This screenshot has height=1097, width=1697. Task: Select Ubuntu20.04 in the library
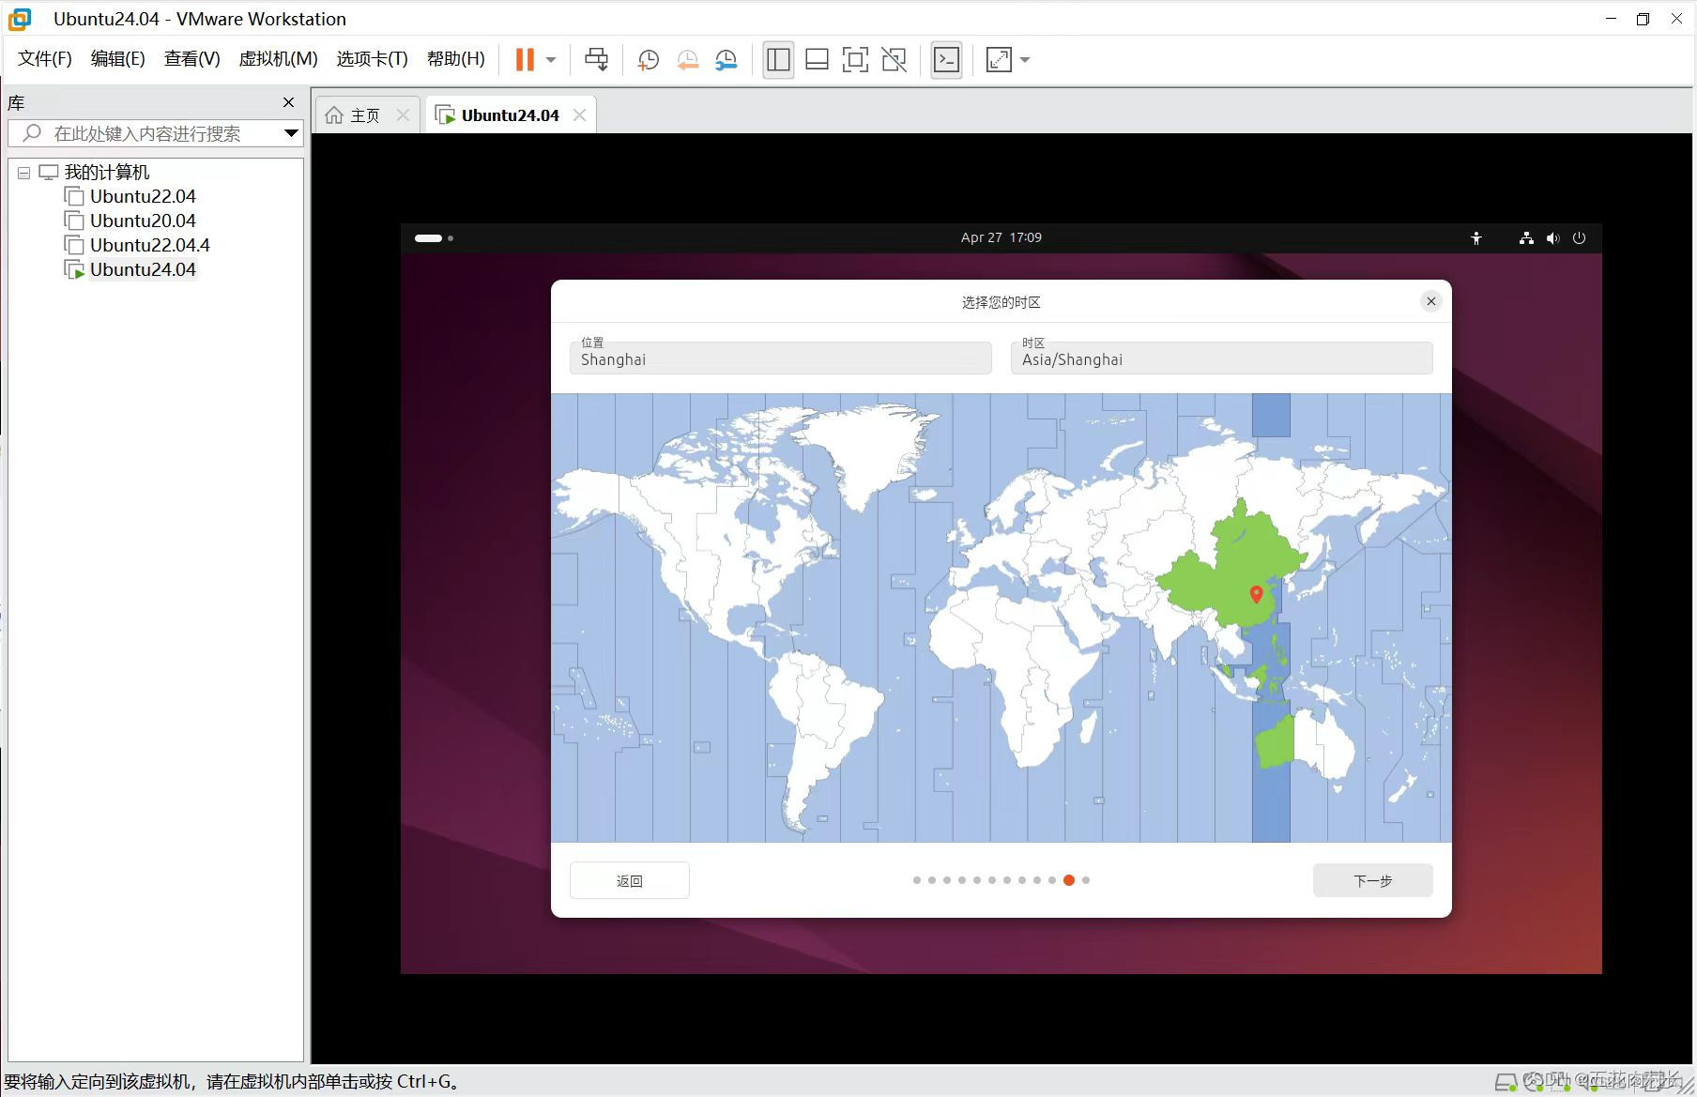[x=143, y=221]
